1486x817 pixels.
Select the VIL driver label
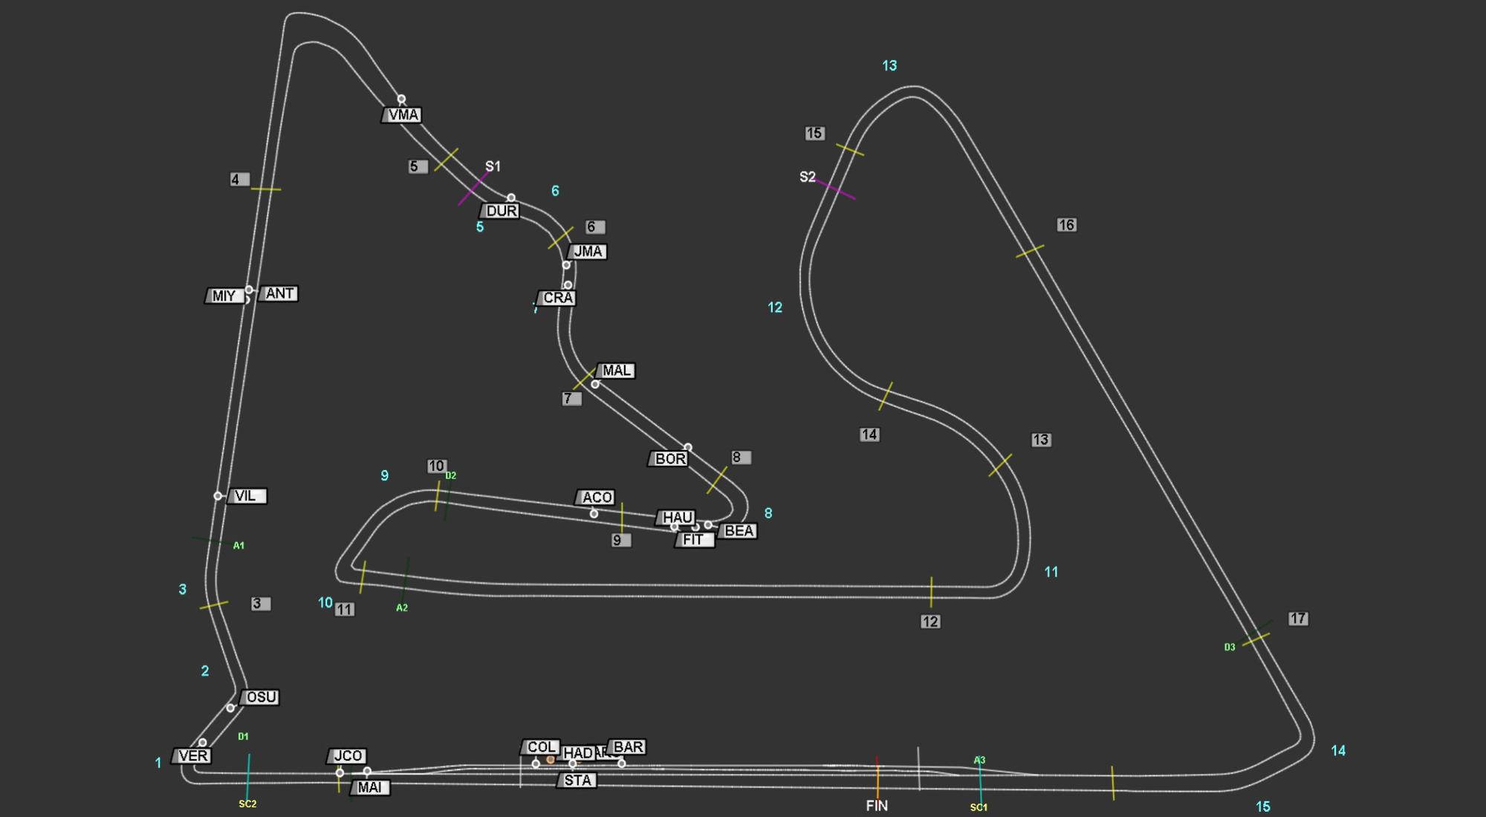click(x=247, y=496)
